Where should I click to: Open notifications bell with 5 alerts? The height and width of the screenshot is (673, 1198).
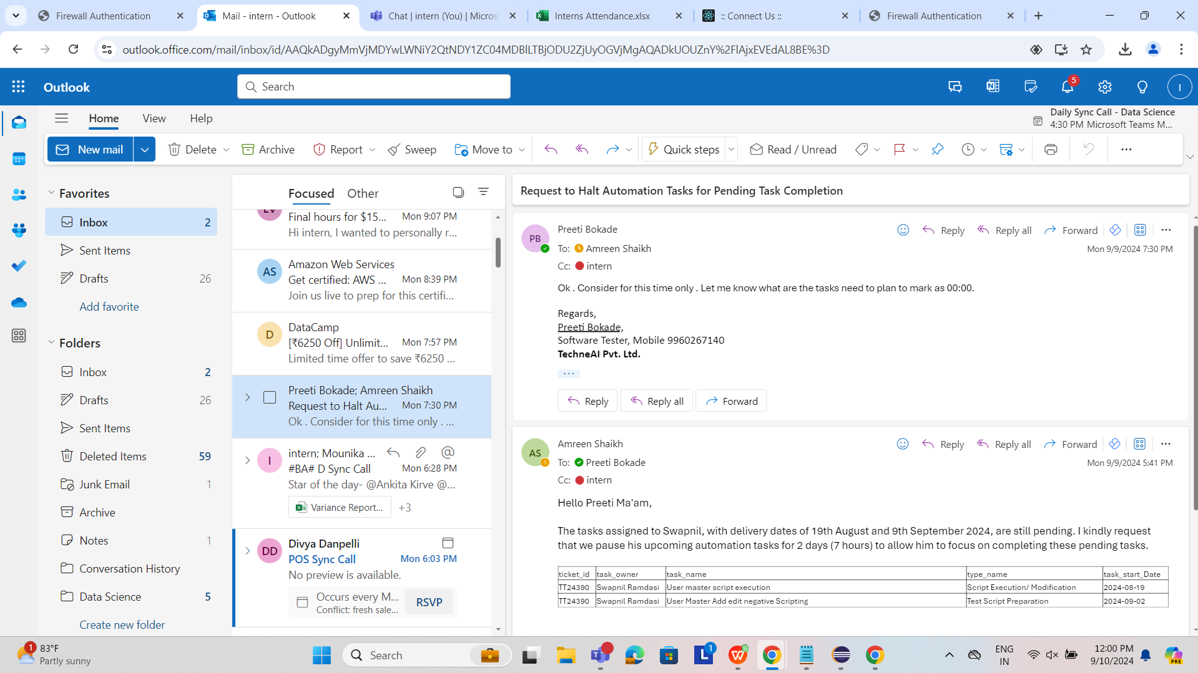click(x=1068, y=87)
